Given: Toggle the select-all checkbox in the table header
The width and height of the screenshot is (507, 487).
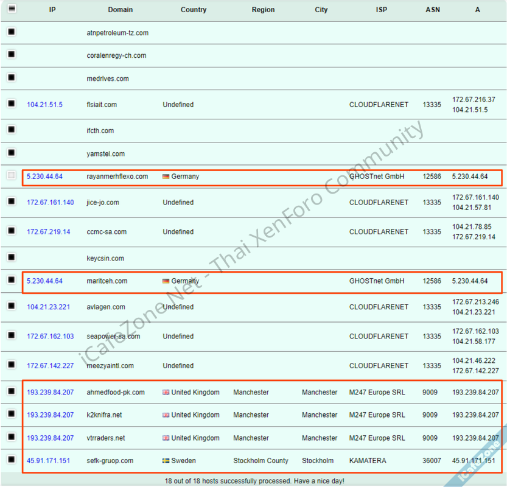Looking at the screenshot, I should tap(12, 9).
